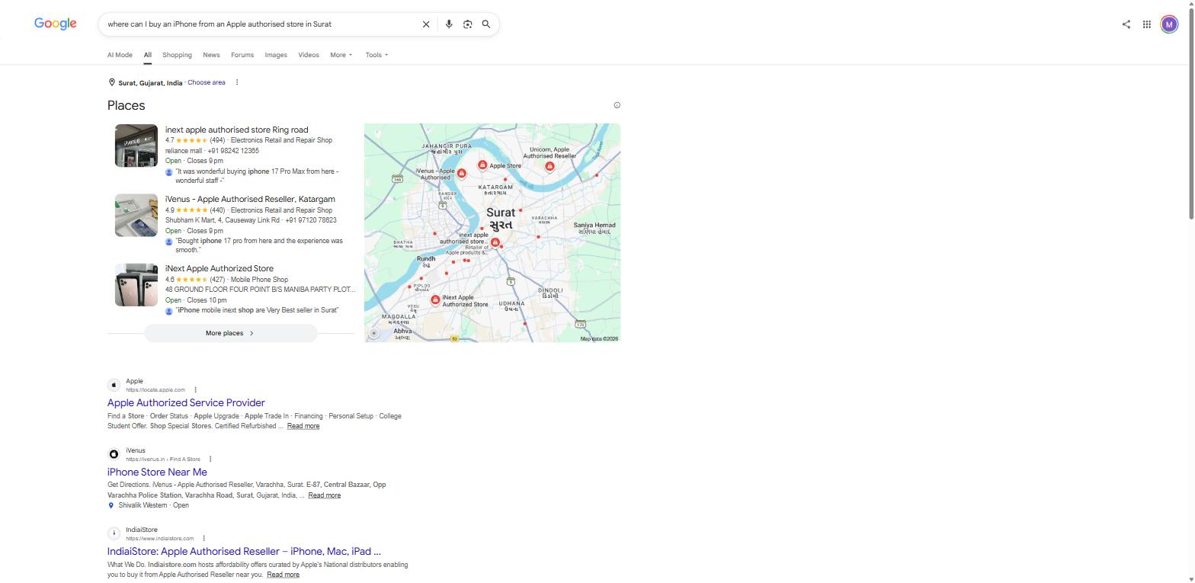Screen dimensions: 1195x583
Task: Switch to Shopping tab
Action: (x=177, y=55)
